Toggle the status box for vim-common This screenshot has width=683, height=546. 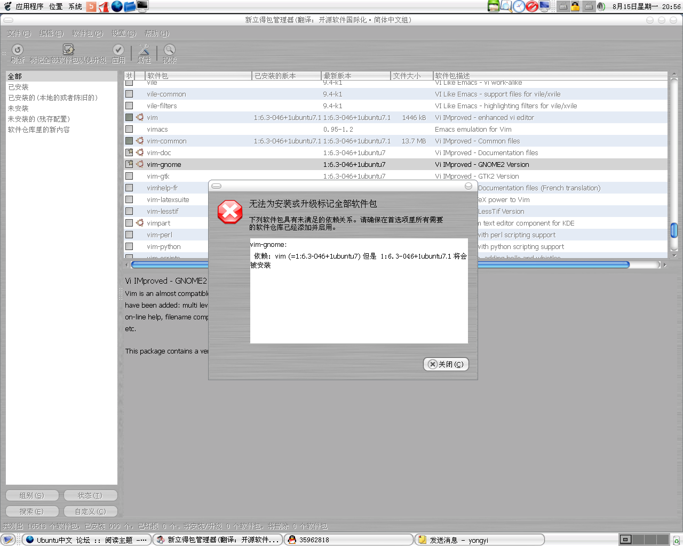[129, 141]
